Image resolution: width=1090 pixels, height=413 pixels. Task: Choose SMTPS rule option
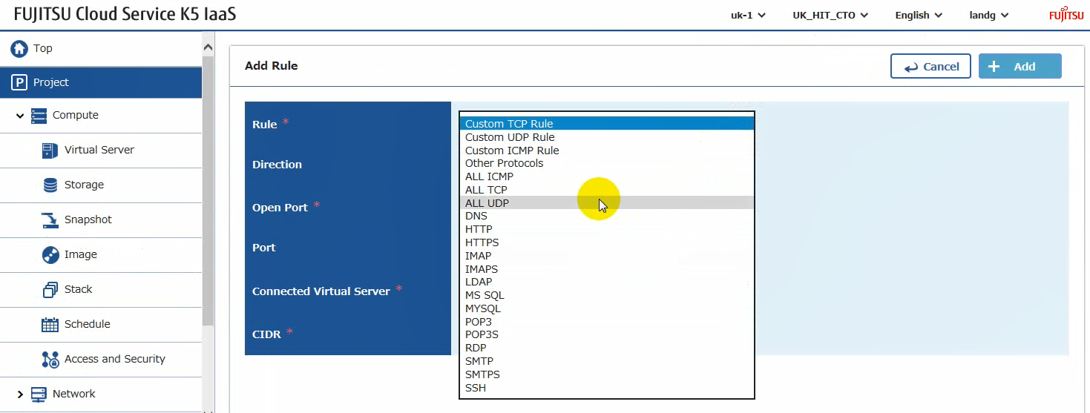(x=607, y=374)
